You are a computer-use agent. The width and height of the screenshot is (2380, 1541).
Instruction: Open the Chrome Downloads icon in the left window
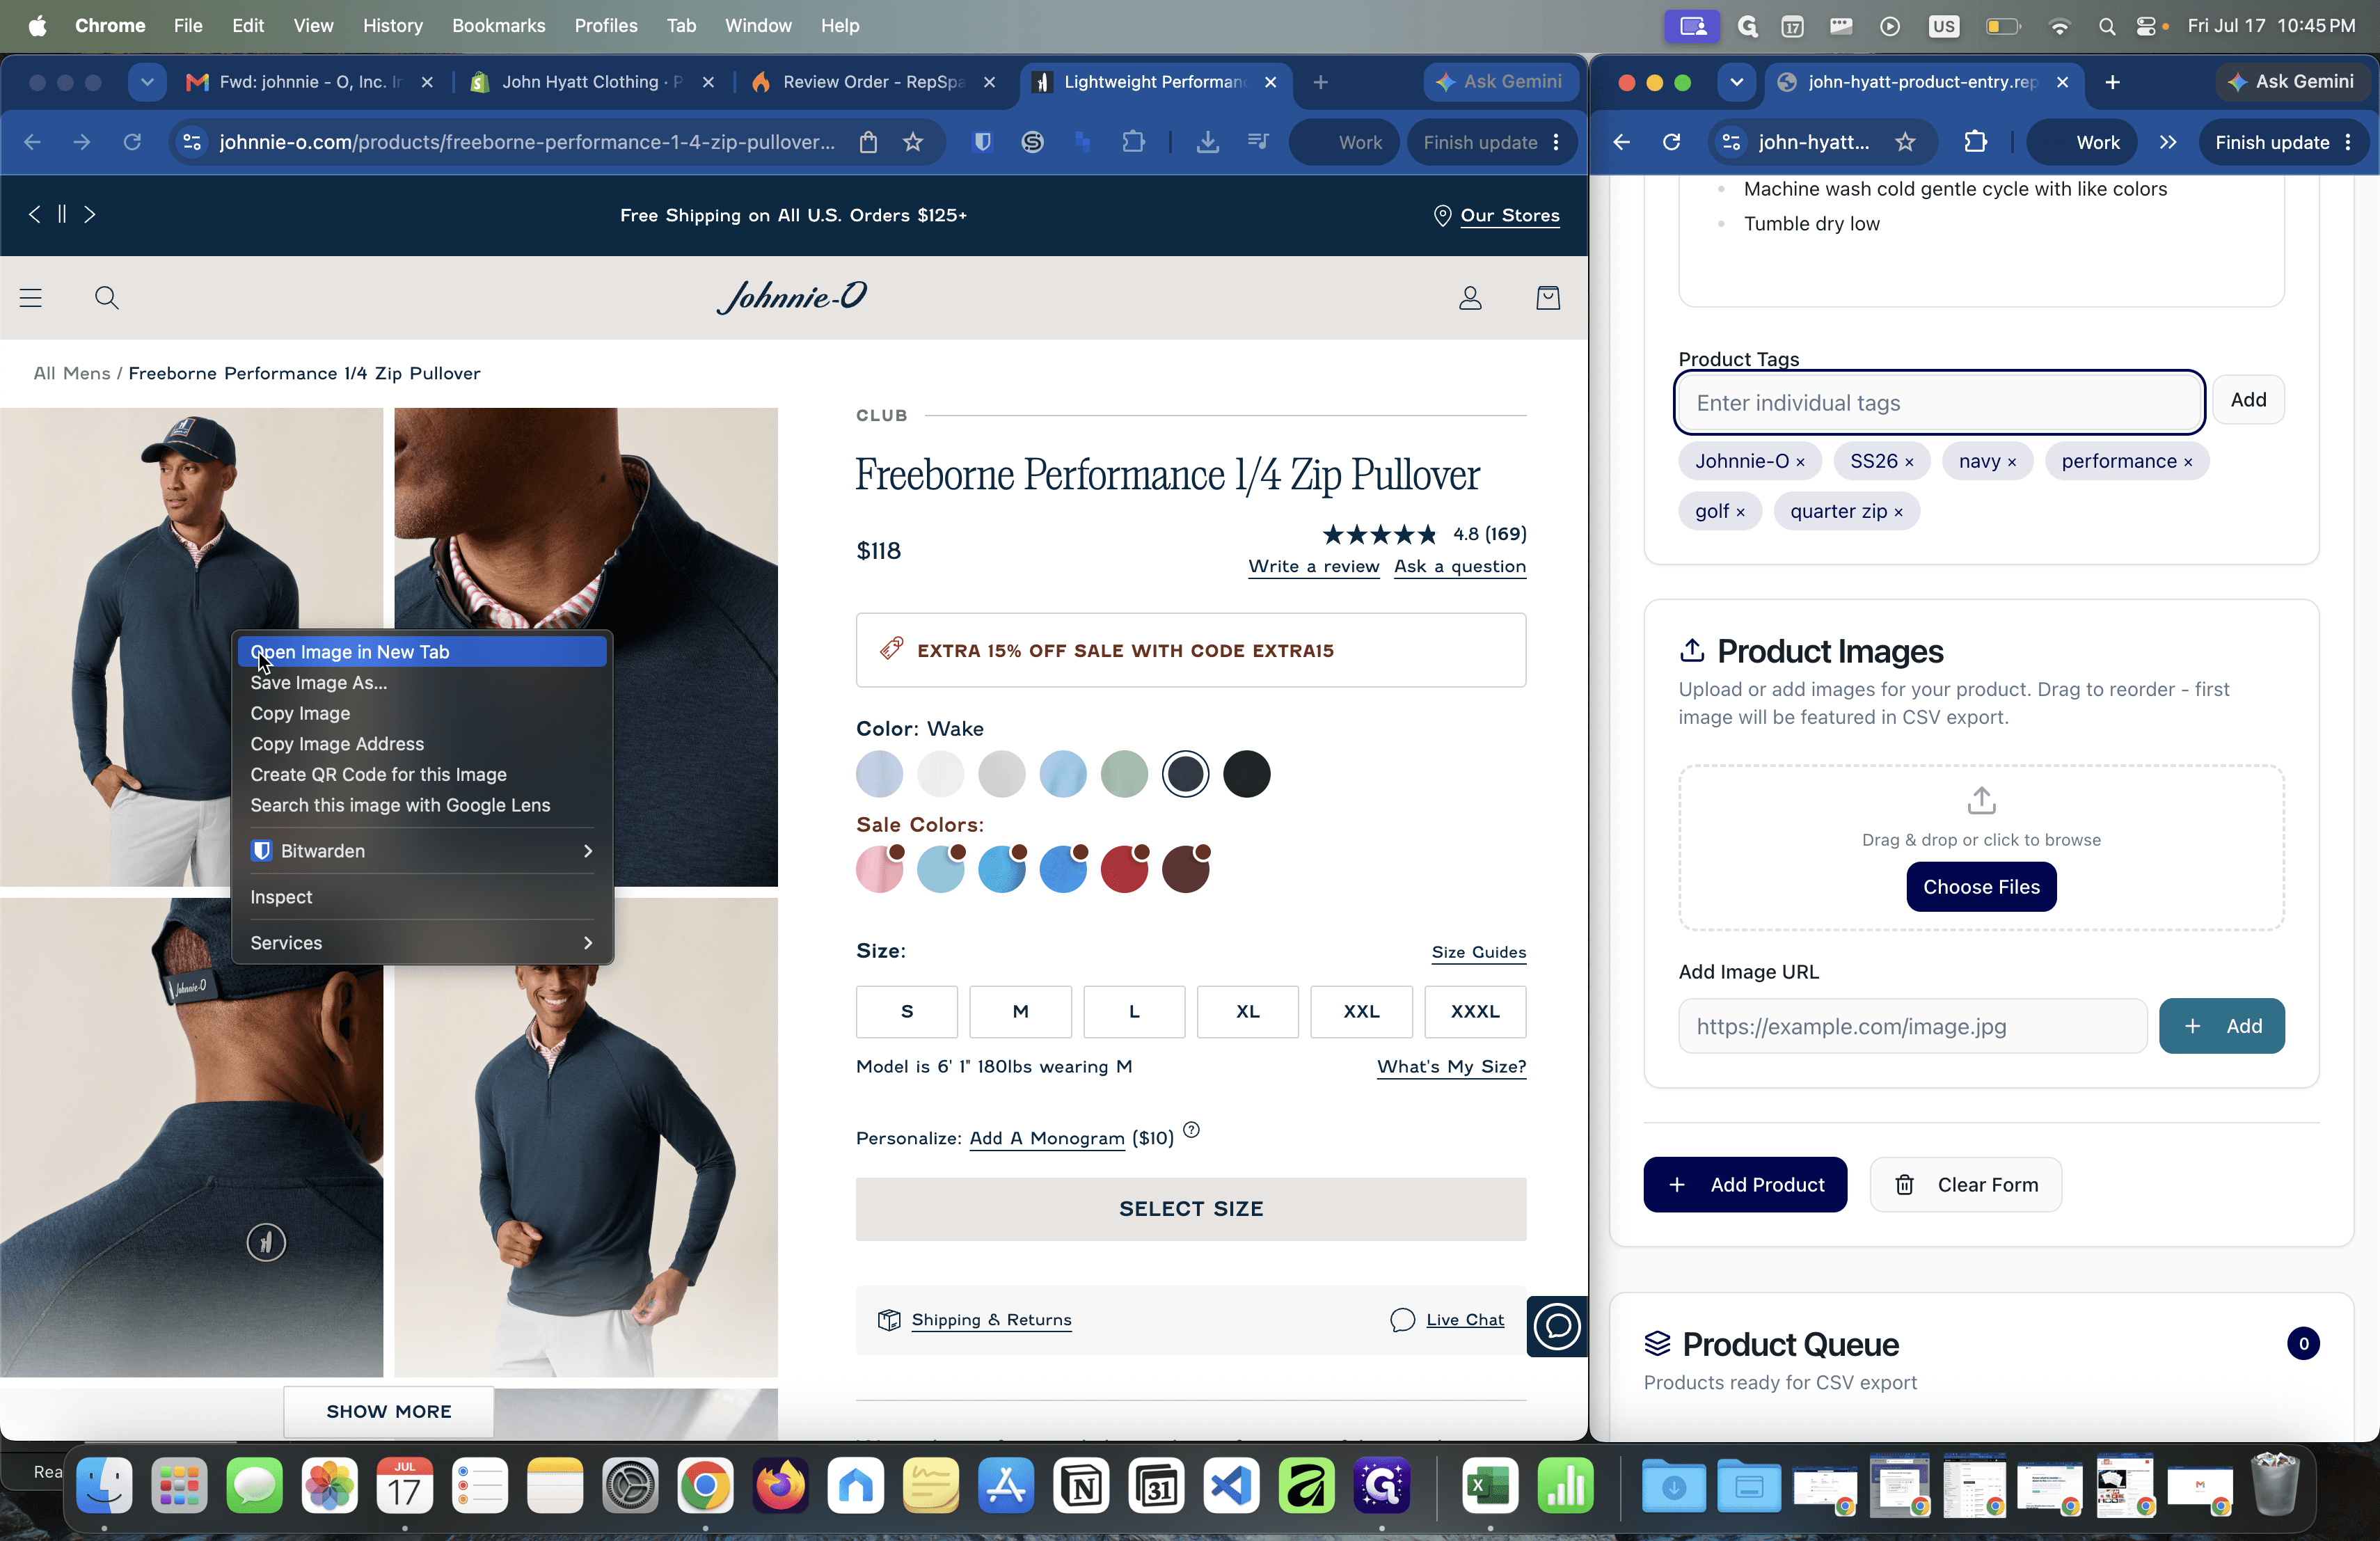1207,142
